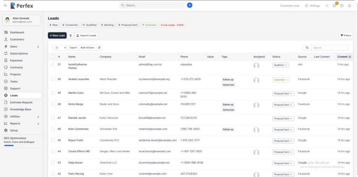Tick the select-all checkbox in the table header

pyautogui.click(x=53, y=57)
